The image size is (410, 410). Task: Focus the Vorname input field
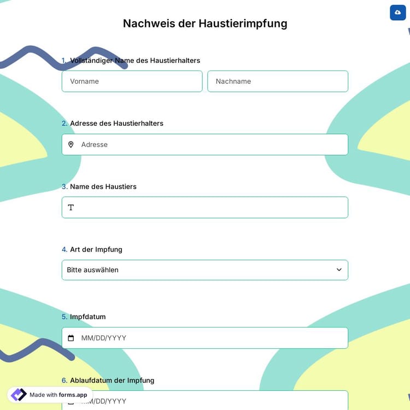[132, 81]
